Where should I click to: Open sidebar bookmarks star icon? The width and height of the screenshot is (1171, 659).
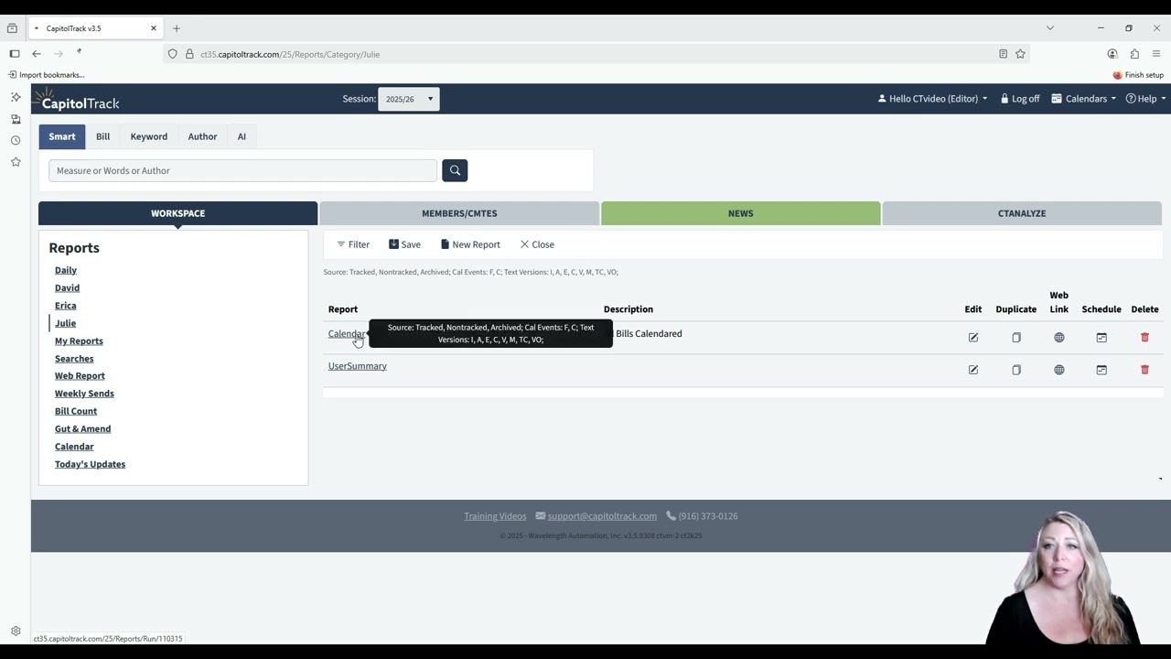point(16,162)
